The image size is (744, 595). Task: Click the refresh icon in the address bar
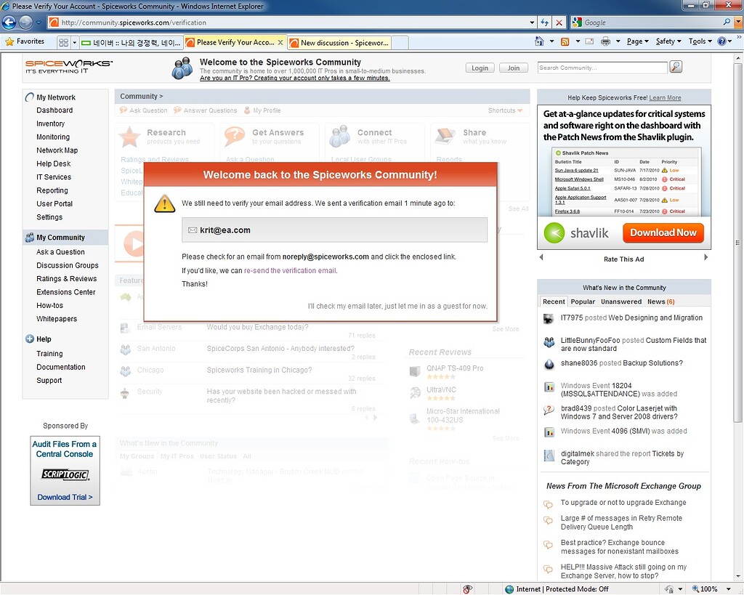[x=544, y=22]
